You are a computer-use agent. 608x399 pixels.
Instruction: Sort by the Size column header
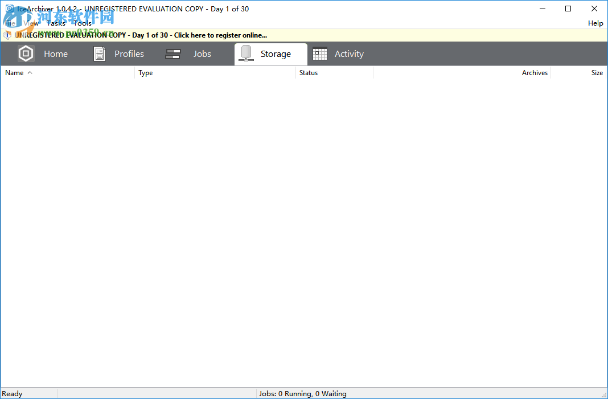coord(578,73)
